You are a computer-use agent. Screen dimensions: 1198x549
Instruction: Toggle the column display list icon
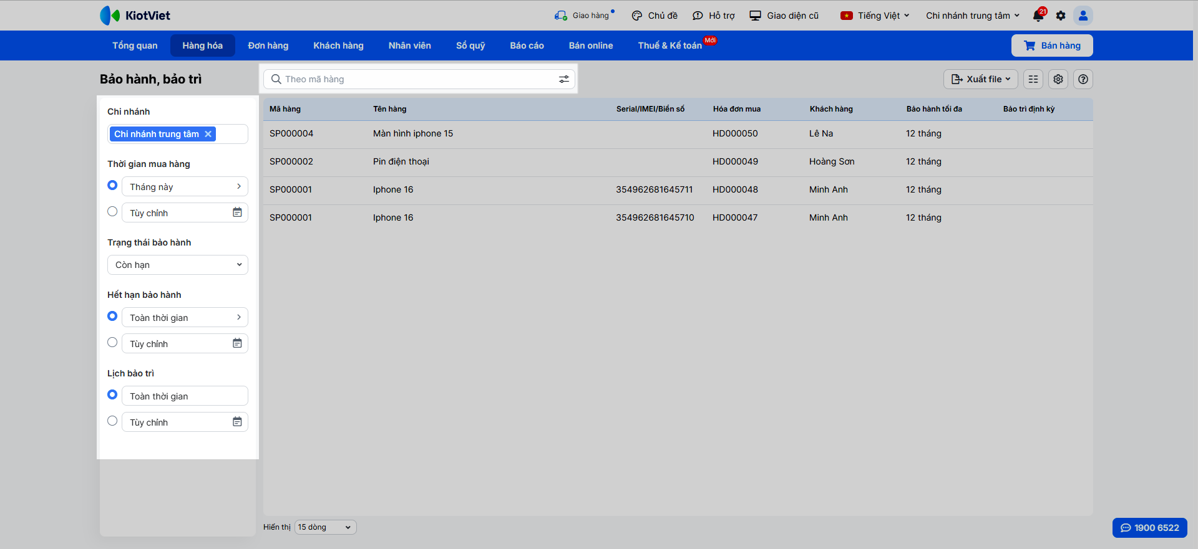[1033, 79]
